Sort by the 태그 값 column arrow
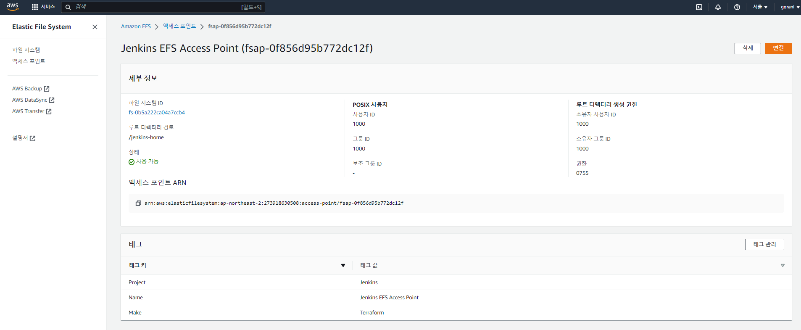 tap(783, 265)
